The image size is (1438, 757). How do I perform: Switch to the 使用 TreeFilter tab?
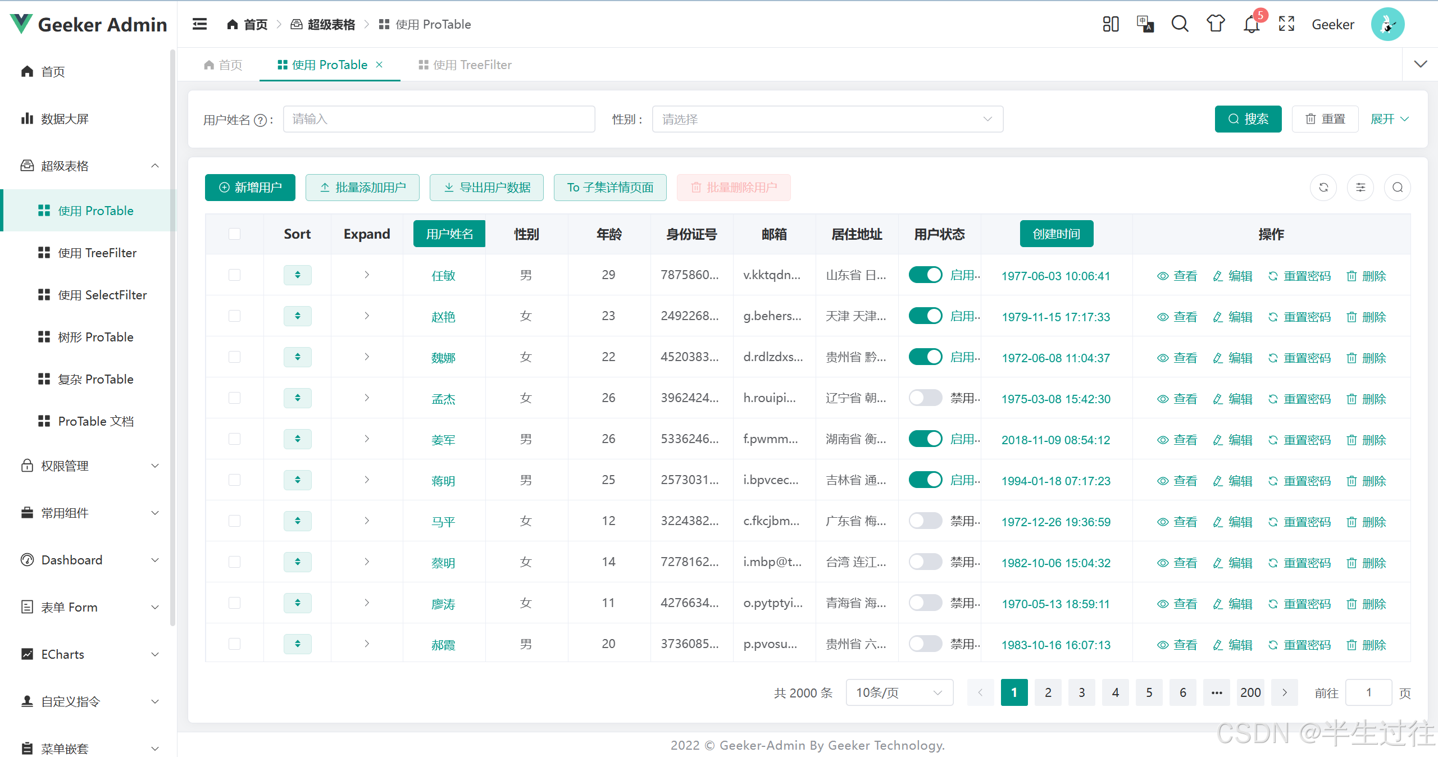[465, 65]
